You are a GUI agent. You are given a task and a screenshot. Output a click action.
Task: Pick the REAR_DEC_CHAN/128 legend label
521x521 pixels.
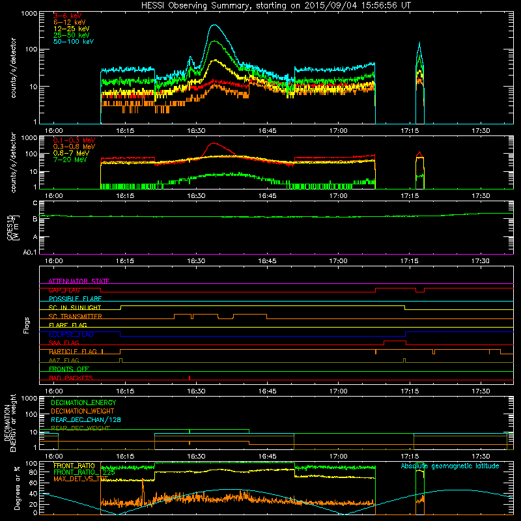click(x=86, y=419)
